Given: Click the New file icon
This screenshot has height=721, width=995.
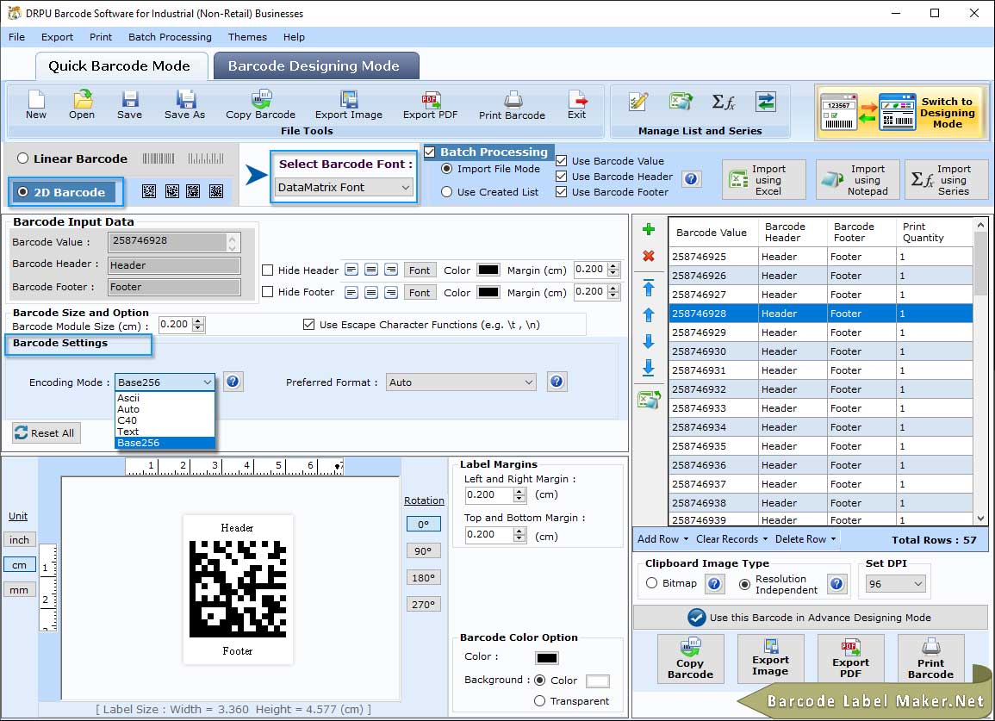Looking at the screenshot, I should [x=36, y=105].
